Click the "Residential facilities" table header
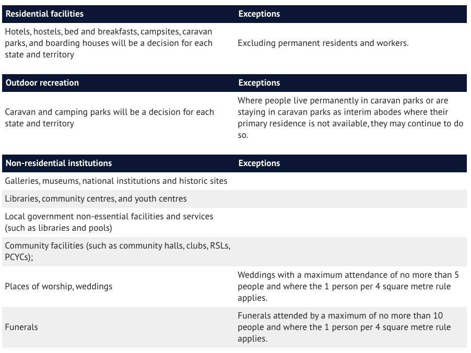The width and height of the screenshot is (471, 353). 44,14
